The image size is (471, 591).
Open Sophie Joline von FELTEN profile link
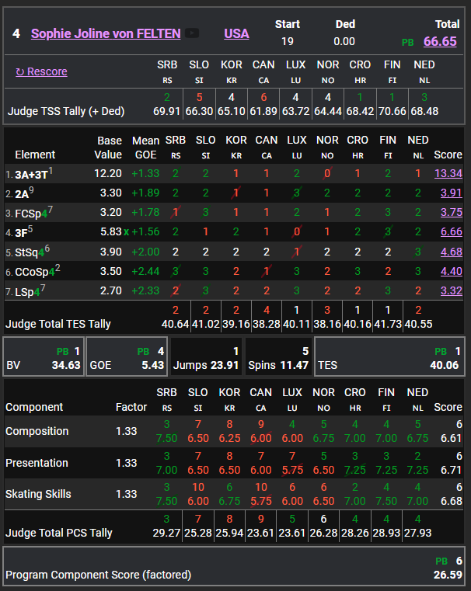[106, 33]
